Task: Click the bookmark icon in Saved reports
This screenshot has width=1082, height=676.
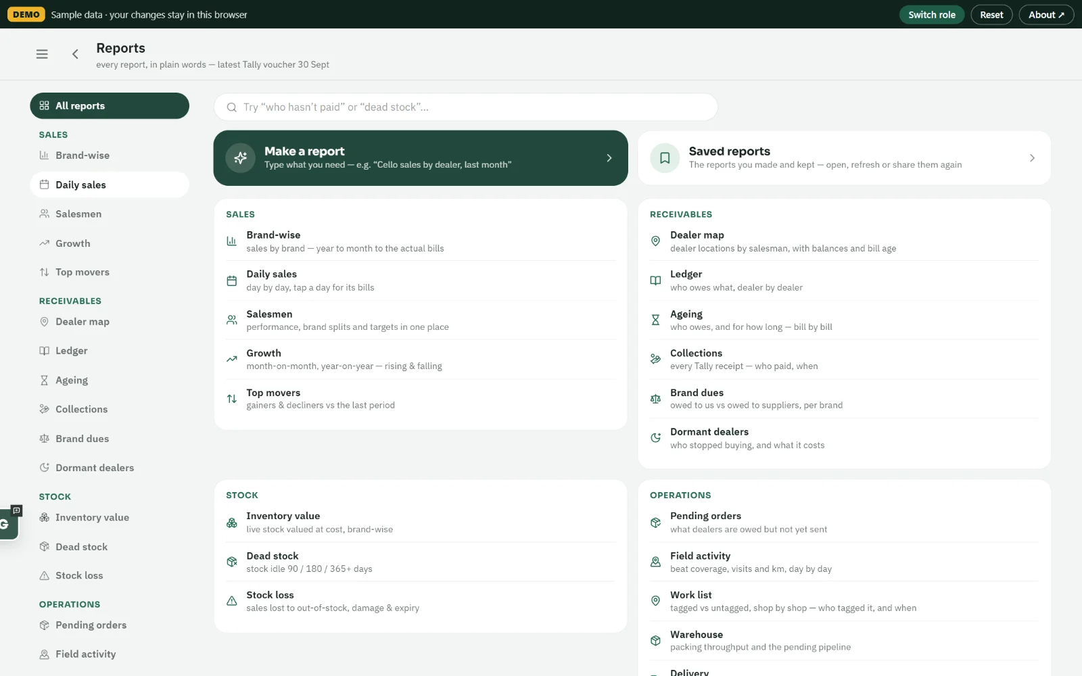Action: [x=665, y=158]
